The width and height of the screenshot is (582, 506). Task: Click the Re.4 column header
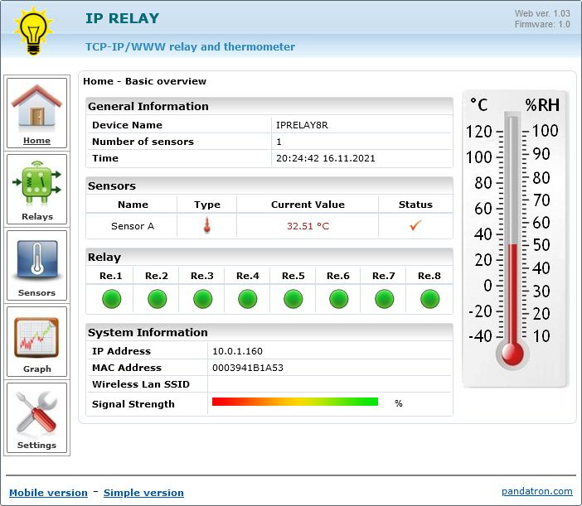(248, 276)
